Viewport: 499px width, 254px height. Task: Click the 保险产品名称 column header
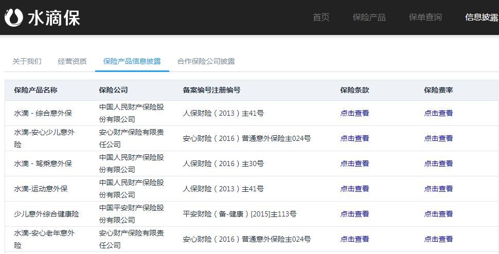pos(35,90)
